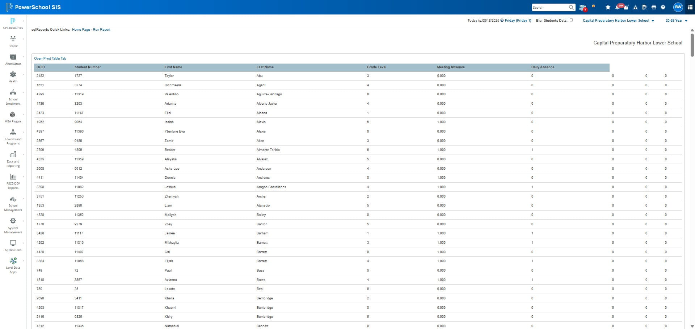Click the vertical page scrollbar thumb
The image size is (695, 329).
pyautogui.click(x=692, y=45)
